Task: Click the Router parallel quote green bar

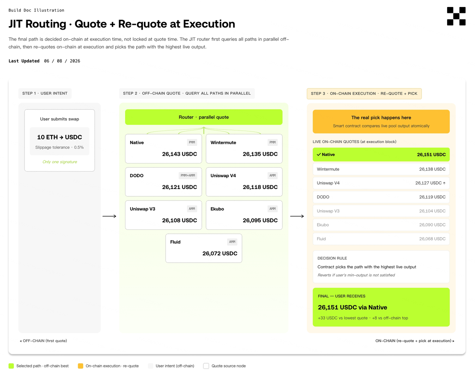Action: click(204, 117)
